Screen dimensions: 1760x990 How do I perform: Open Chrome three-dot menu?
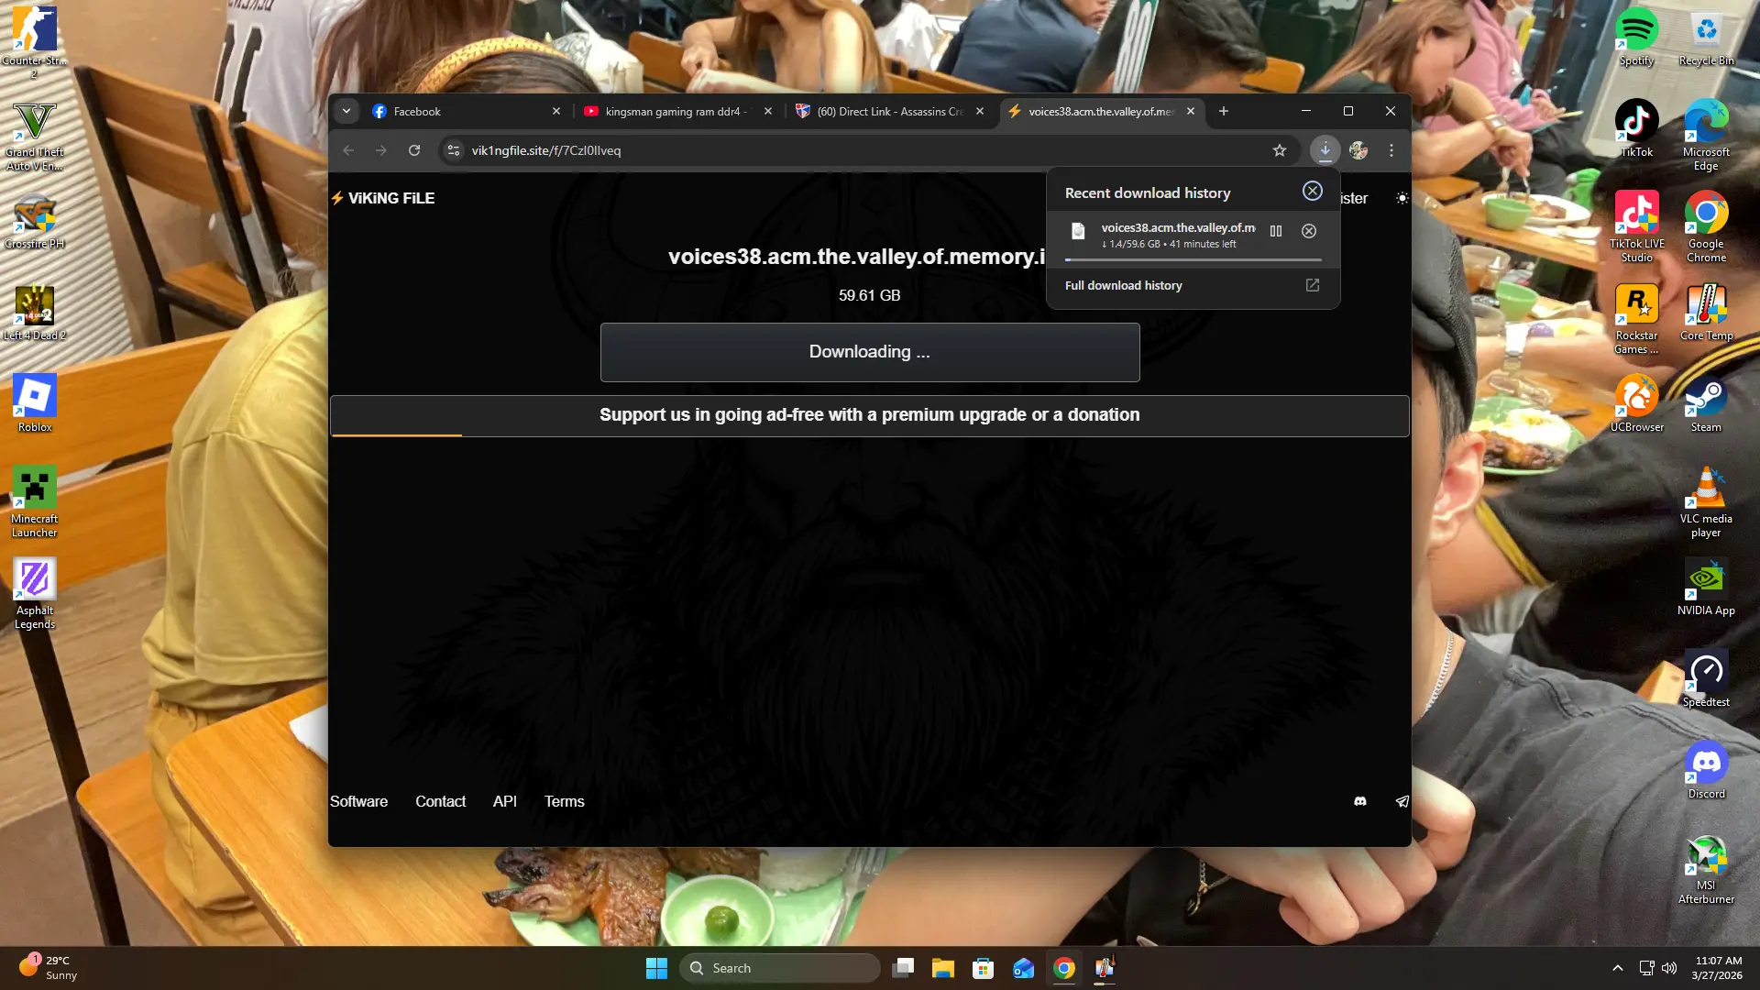tap(1391, 150)
